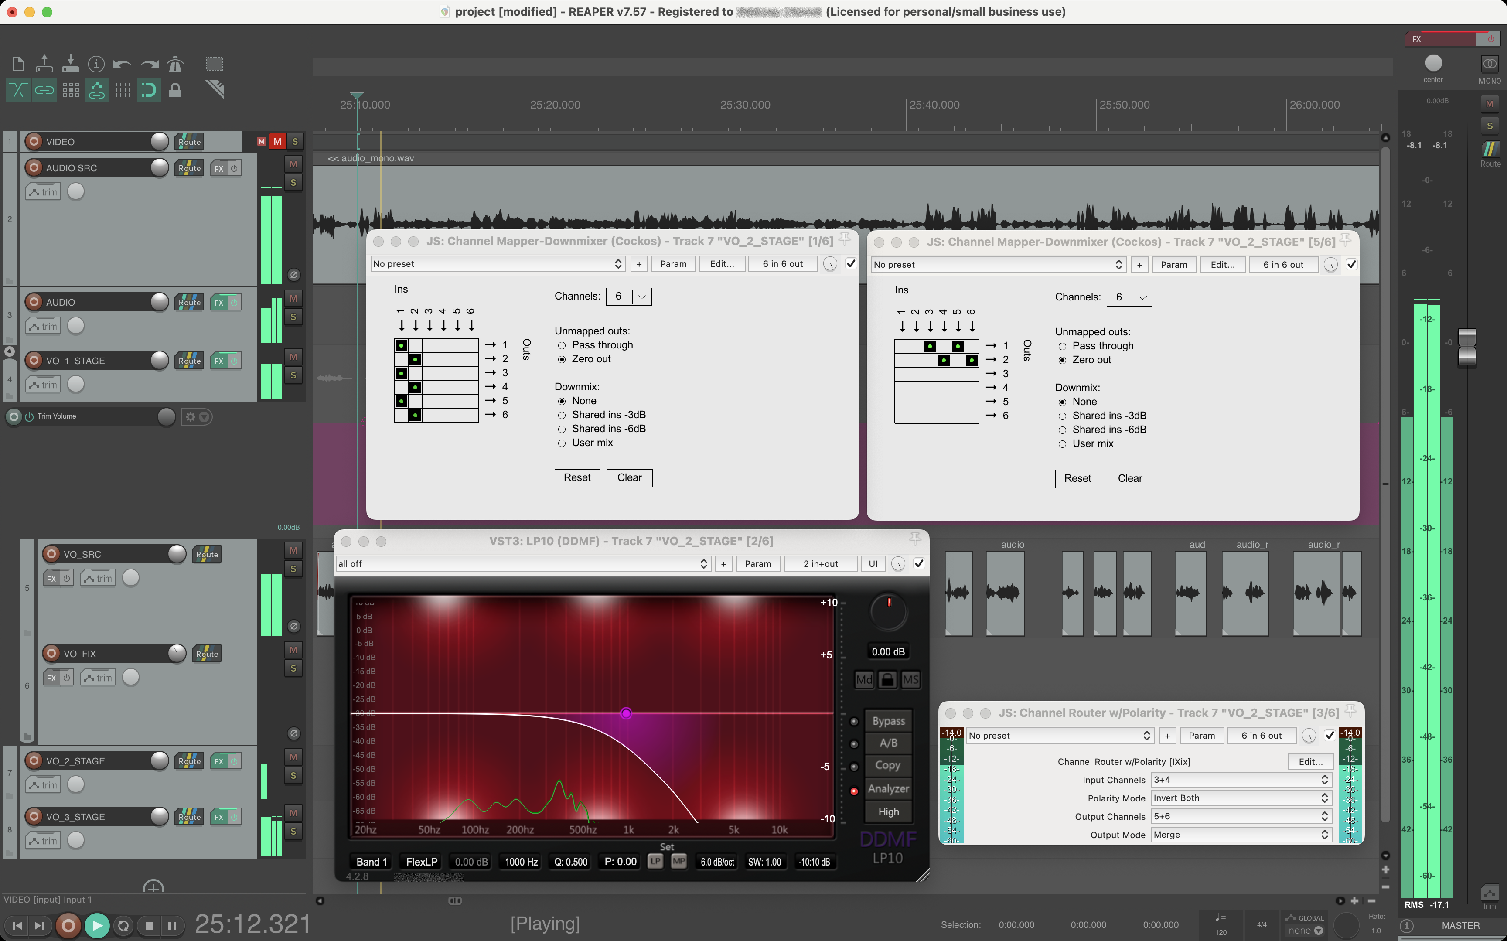This screenshot has height=941, width=1507.
Task: Open the 'all off' preset dropdown in LP10
Action: (523, 564)
